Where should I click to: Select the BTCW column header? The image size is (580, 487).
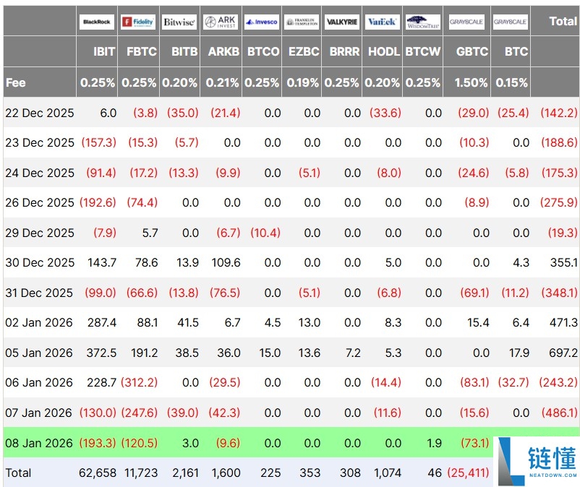(x=423, y=51)
